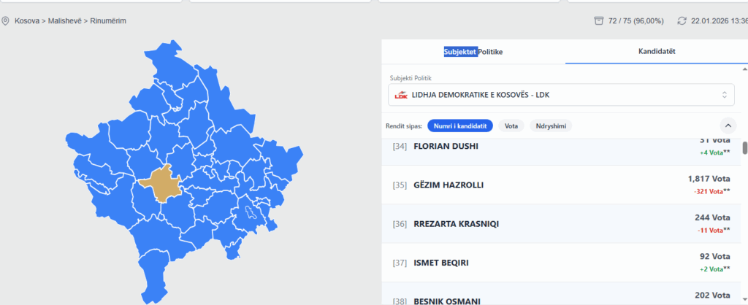Click the refresh icon beside timestamp

(x=682, y=21)
